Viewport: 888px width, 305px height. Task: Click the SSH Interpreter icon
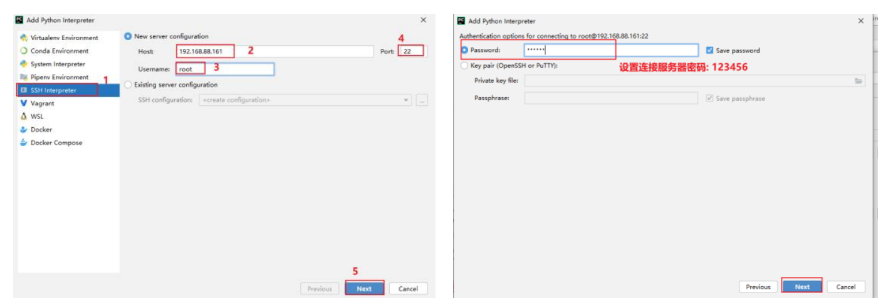[x=24, y=90]
